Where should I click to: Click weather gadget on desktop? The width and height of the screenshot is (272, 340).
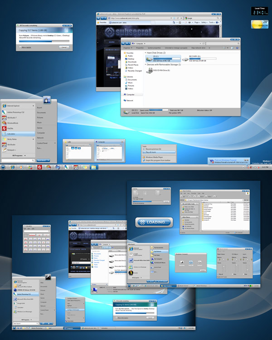(260, 24)
